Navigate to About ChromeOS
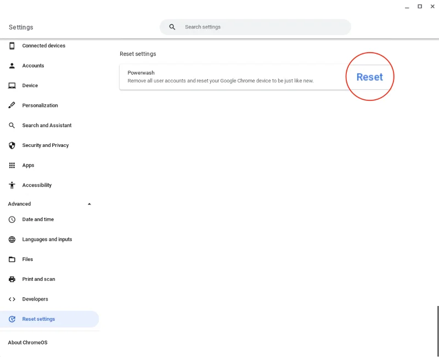Screen dimensions: 439x357 coord(27,342)
